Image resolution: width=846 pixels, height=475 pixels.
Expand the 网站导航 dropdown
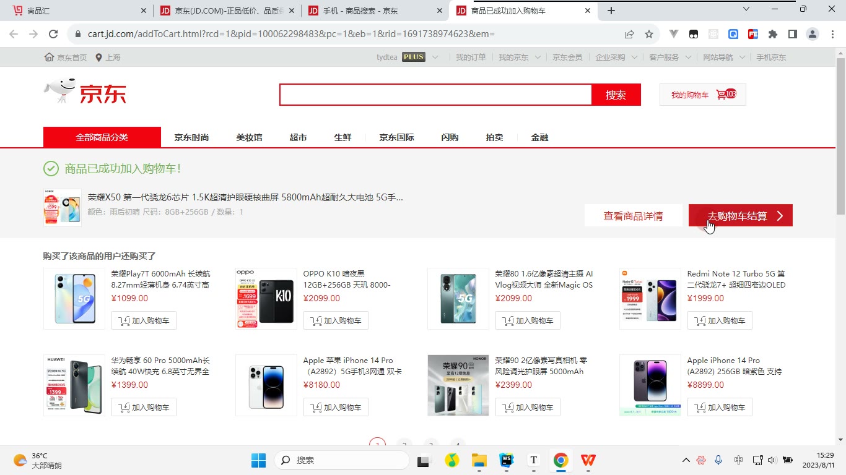click(x=742, y=58)
